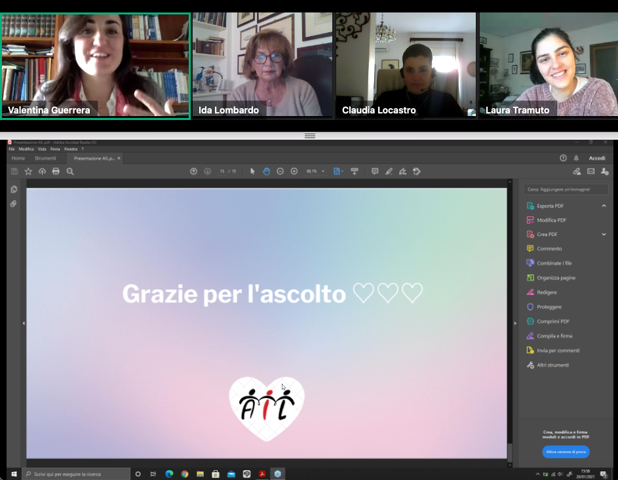Add a sticky note comment
618x480 pixels.
point(375,171)
